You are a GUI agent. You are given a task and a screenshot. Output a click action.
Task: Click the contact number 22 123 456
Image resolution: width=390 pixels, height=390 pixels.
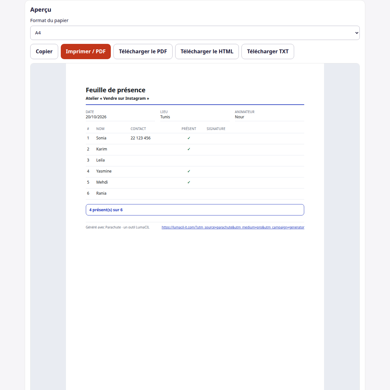(140, 138)
